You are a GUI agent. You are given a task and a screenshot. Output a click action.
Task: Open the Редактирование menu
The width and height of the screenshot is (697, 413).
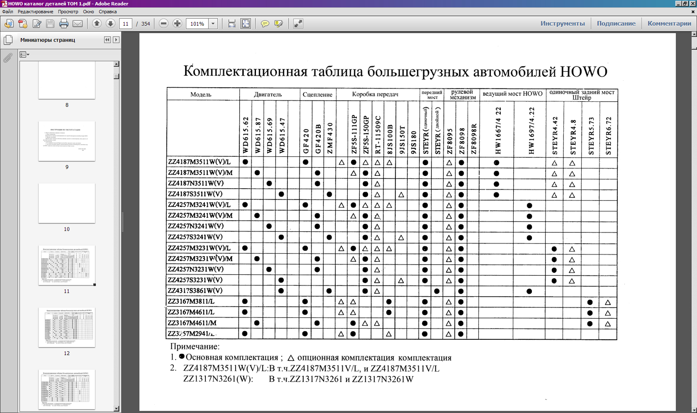pyautogui.click(x=35, y=12)
